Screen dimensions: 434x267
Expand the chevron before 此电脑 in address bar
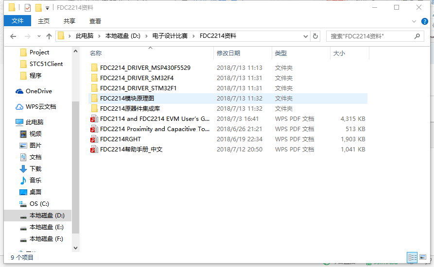69,36
